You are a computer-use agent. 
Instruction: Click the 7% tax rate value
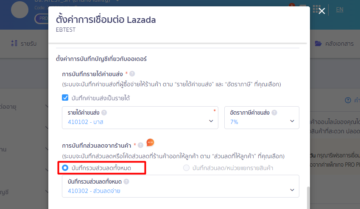click(x=234, y=122)
